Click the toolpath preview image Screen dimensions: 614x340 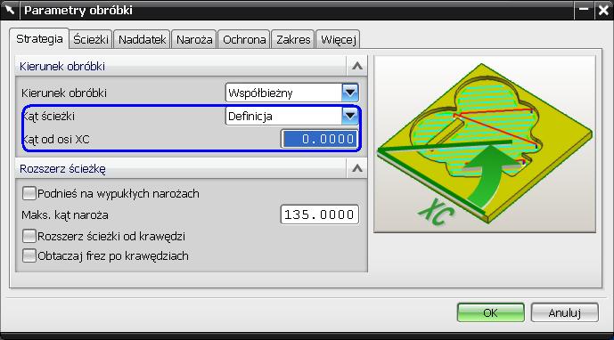(485, 144)
